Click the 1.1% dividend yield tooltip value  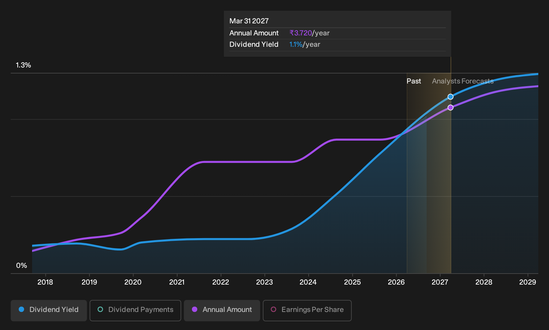296,44
